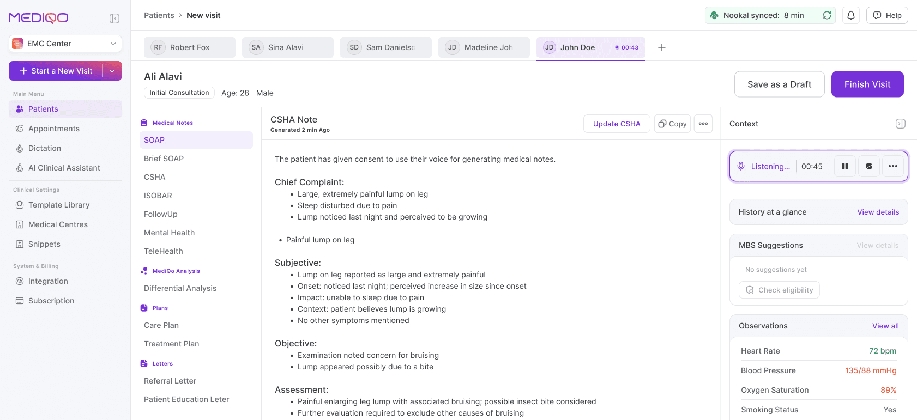Pause the listening recording
This screenshot has width=917, height=420.
[845, 166]
